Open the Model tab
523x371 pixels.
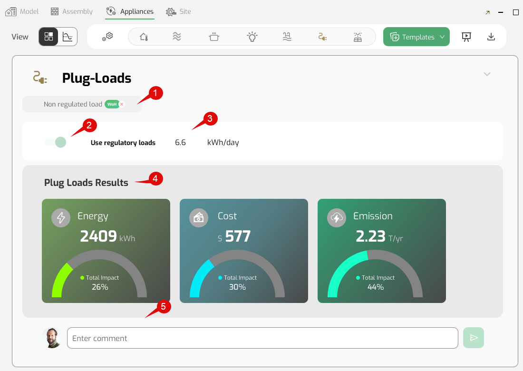click(22, 12)
